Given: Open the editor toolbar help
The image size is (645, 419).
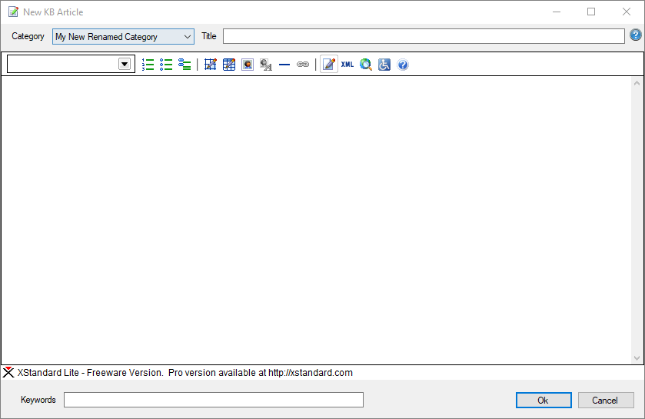Looking at the screenshot, I should pos(403,65).
